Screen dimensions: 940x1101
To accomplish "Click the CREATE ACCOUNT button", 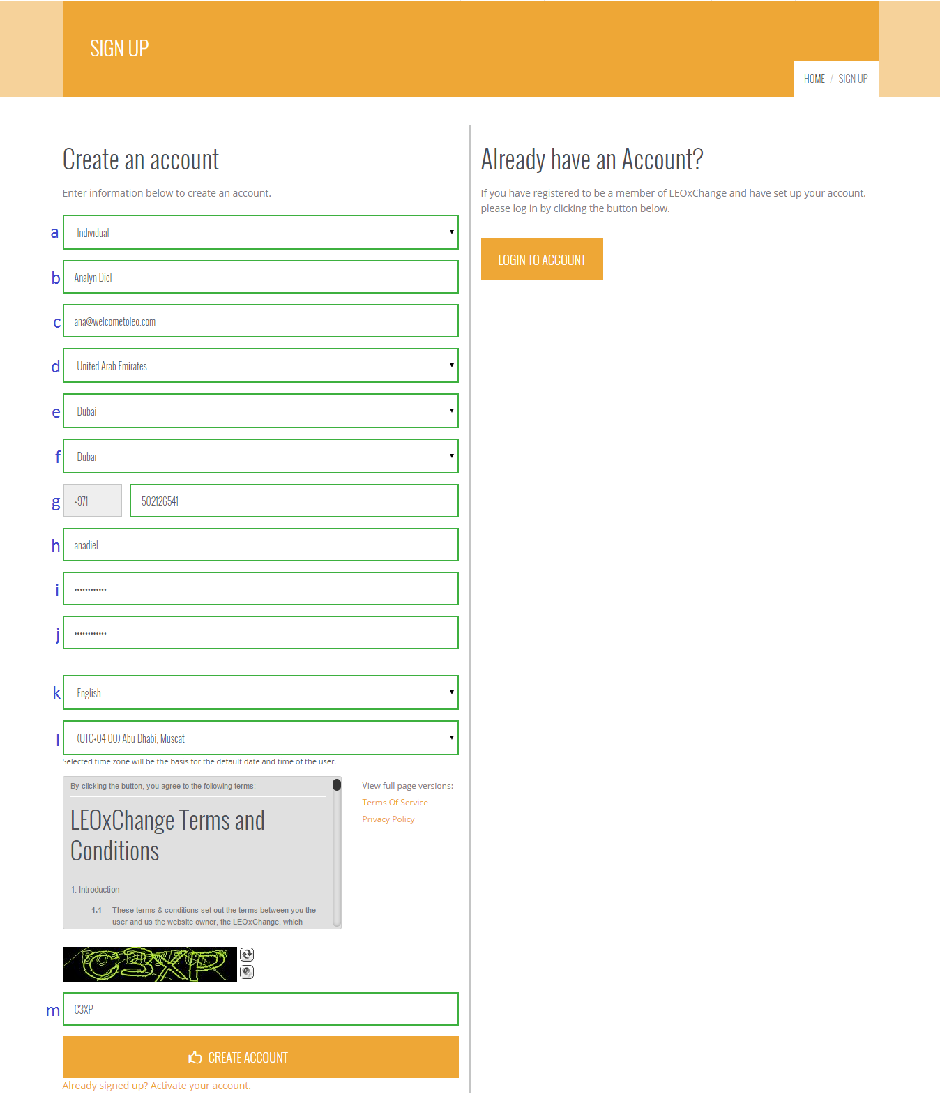I will click(261, 1057).
